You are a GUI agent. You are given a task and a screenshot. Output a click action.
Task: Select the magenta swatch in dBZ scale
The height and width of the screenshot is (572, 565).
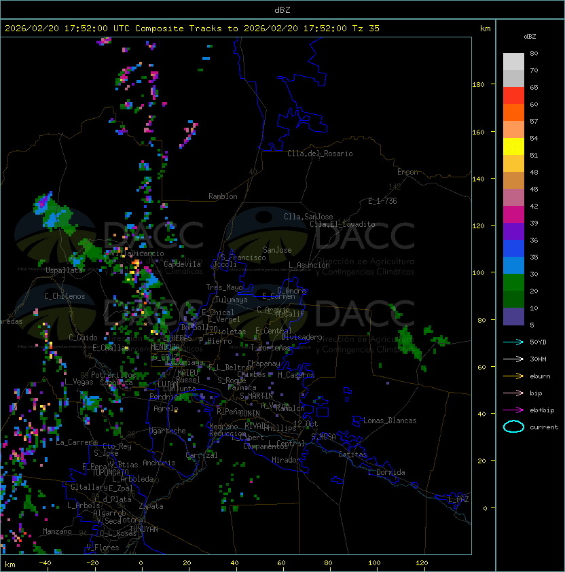tap(513, 215)
